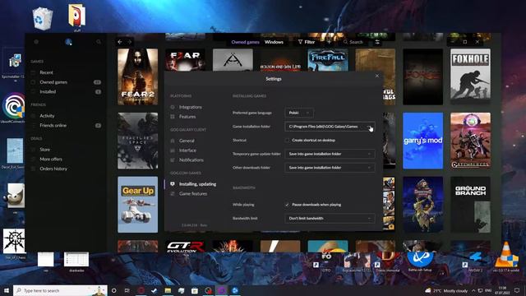Viewport: 526px width, 296px height.
Task: Open the F.E.A.R. 2 game cover
Action: click(x=137, y=76)
